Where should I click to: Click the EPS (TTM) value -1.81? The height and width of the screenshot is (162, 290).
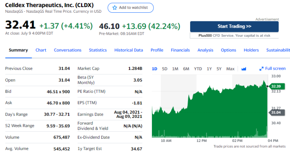(137, 103)
